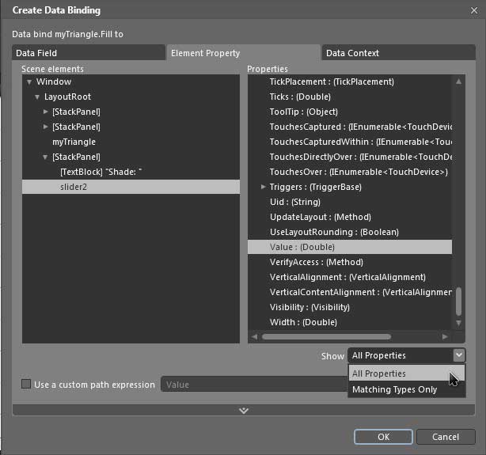
Task: Select slider2 in the scene tree
Action: pyautogui.click(x=131, y=187)
